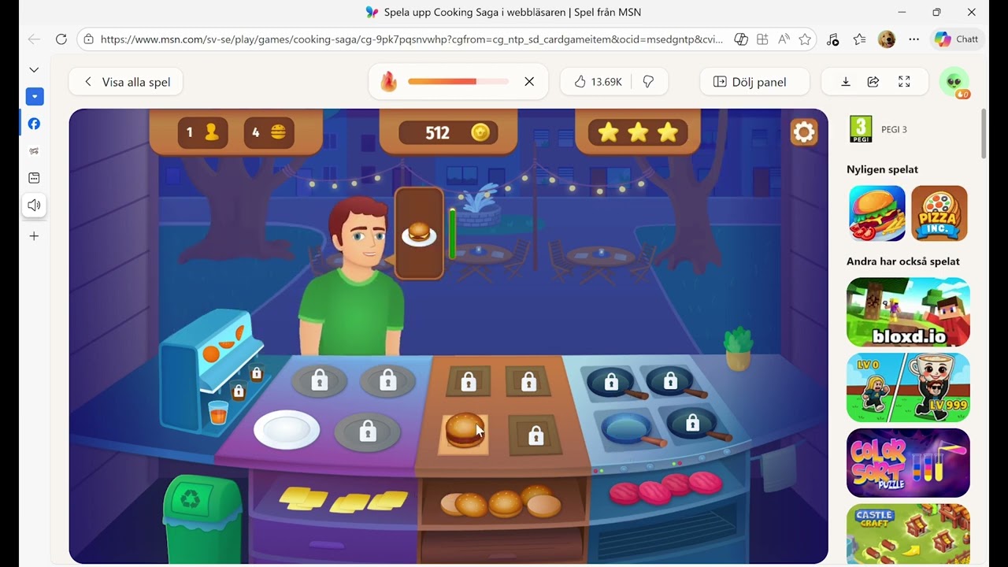This screenshot has height=567, width=1008.
Task: Click the address bar URL
Action: point(411,39)
